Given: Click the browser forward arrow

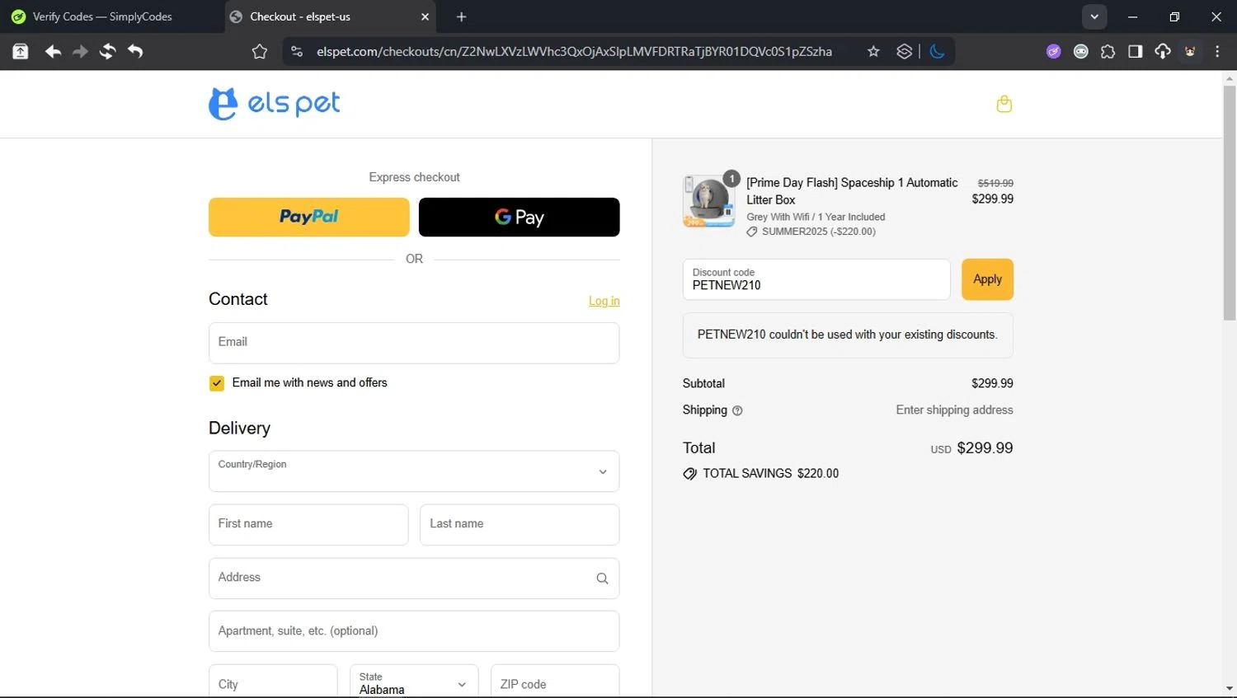Looking at the screenshot, I should pyautogui.click(x=80, y=52).
